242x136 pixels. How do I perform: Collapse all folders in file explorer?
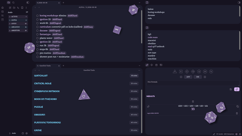point(26,8)
